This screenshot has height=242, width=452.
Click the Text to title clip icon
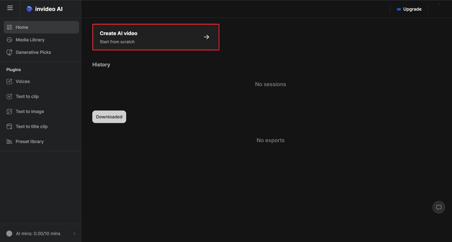(x=9, y=126)
